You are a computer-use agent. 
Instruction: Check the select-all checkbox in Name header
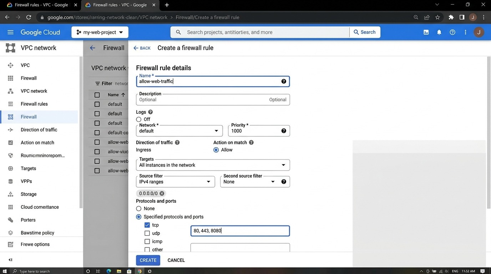pyautogui.click(x=97, y=95)
